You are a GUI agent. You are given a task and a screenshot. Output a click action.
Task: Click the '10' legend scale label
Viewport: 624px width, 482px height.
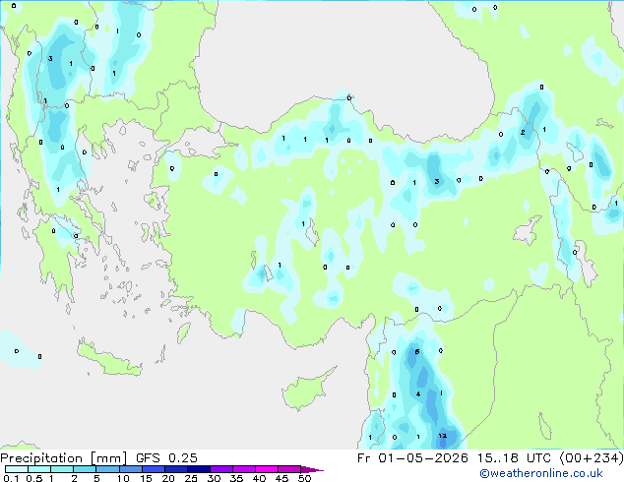tap(123, 478)
